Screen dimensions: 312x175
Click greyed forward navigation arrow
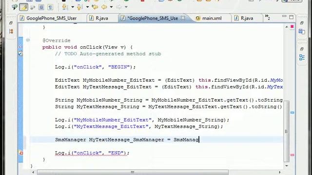coord(118,7)
